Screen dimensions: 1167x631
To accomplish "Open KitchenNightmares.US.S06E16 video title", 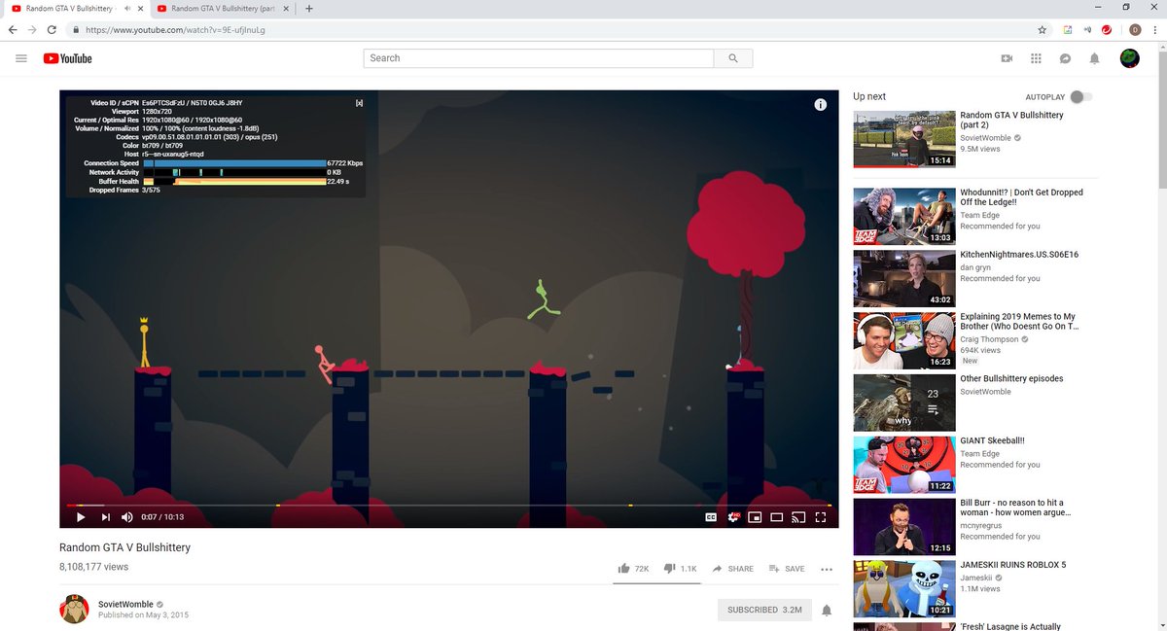I will click(x=1019, y=255).
